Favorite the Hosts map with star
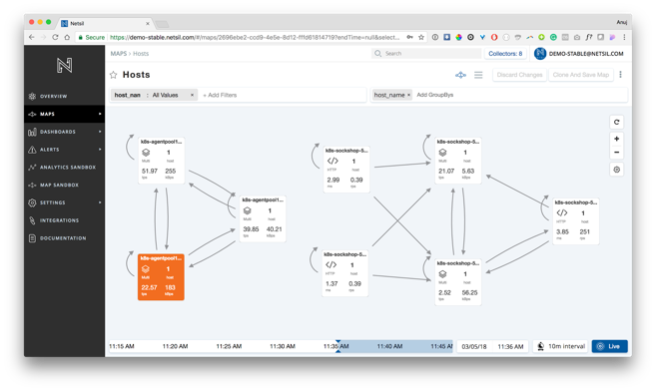Image resolution: width=655 pixels, height=390 pixels. (113, 75)
